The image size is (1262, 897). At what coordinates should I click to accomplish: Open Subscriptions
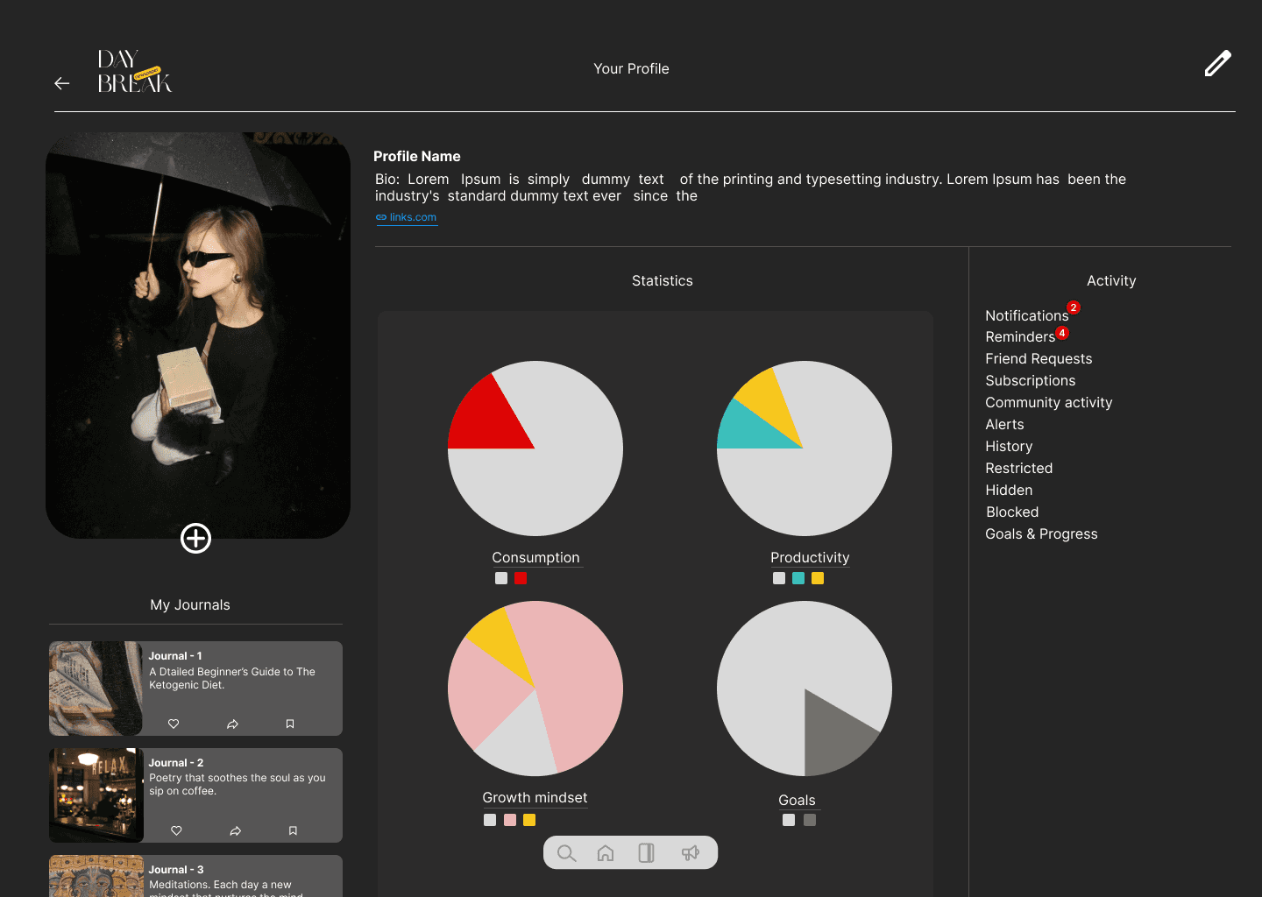tap(1030, 380)
